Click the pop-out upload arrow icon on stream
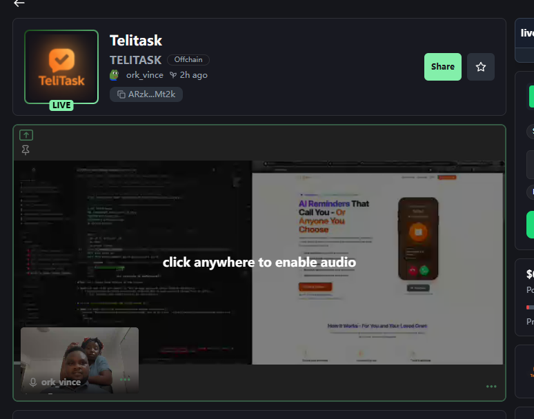This screenshot has height=419, width=534. [26, 135]
